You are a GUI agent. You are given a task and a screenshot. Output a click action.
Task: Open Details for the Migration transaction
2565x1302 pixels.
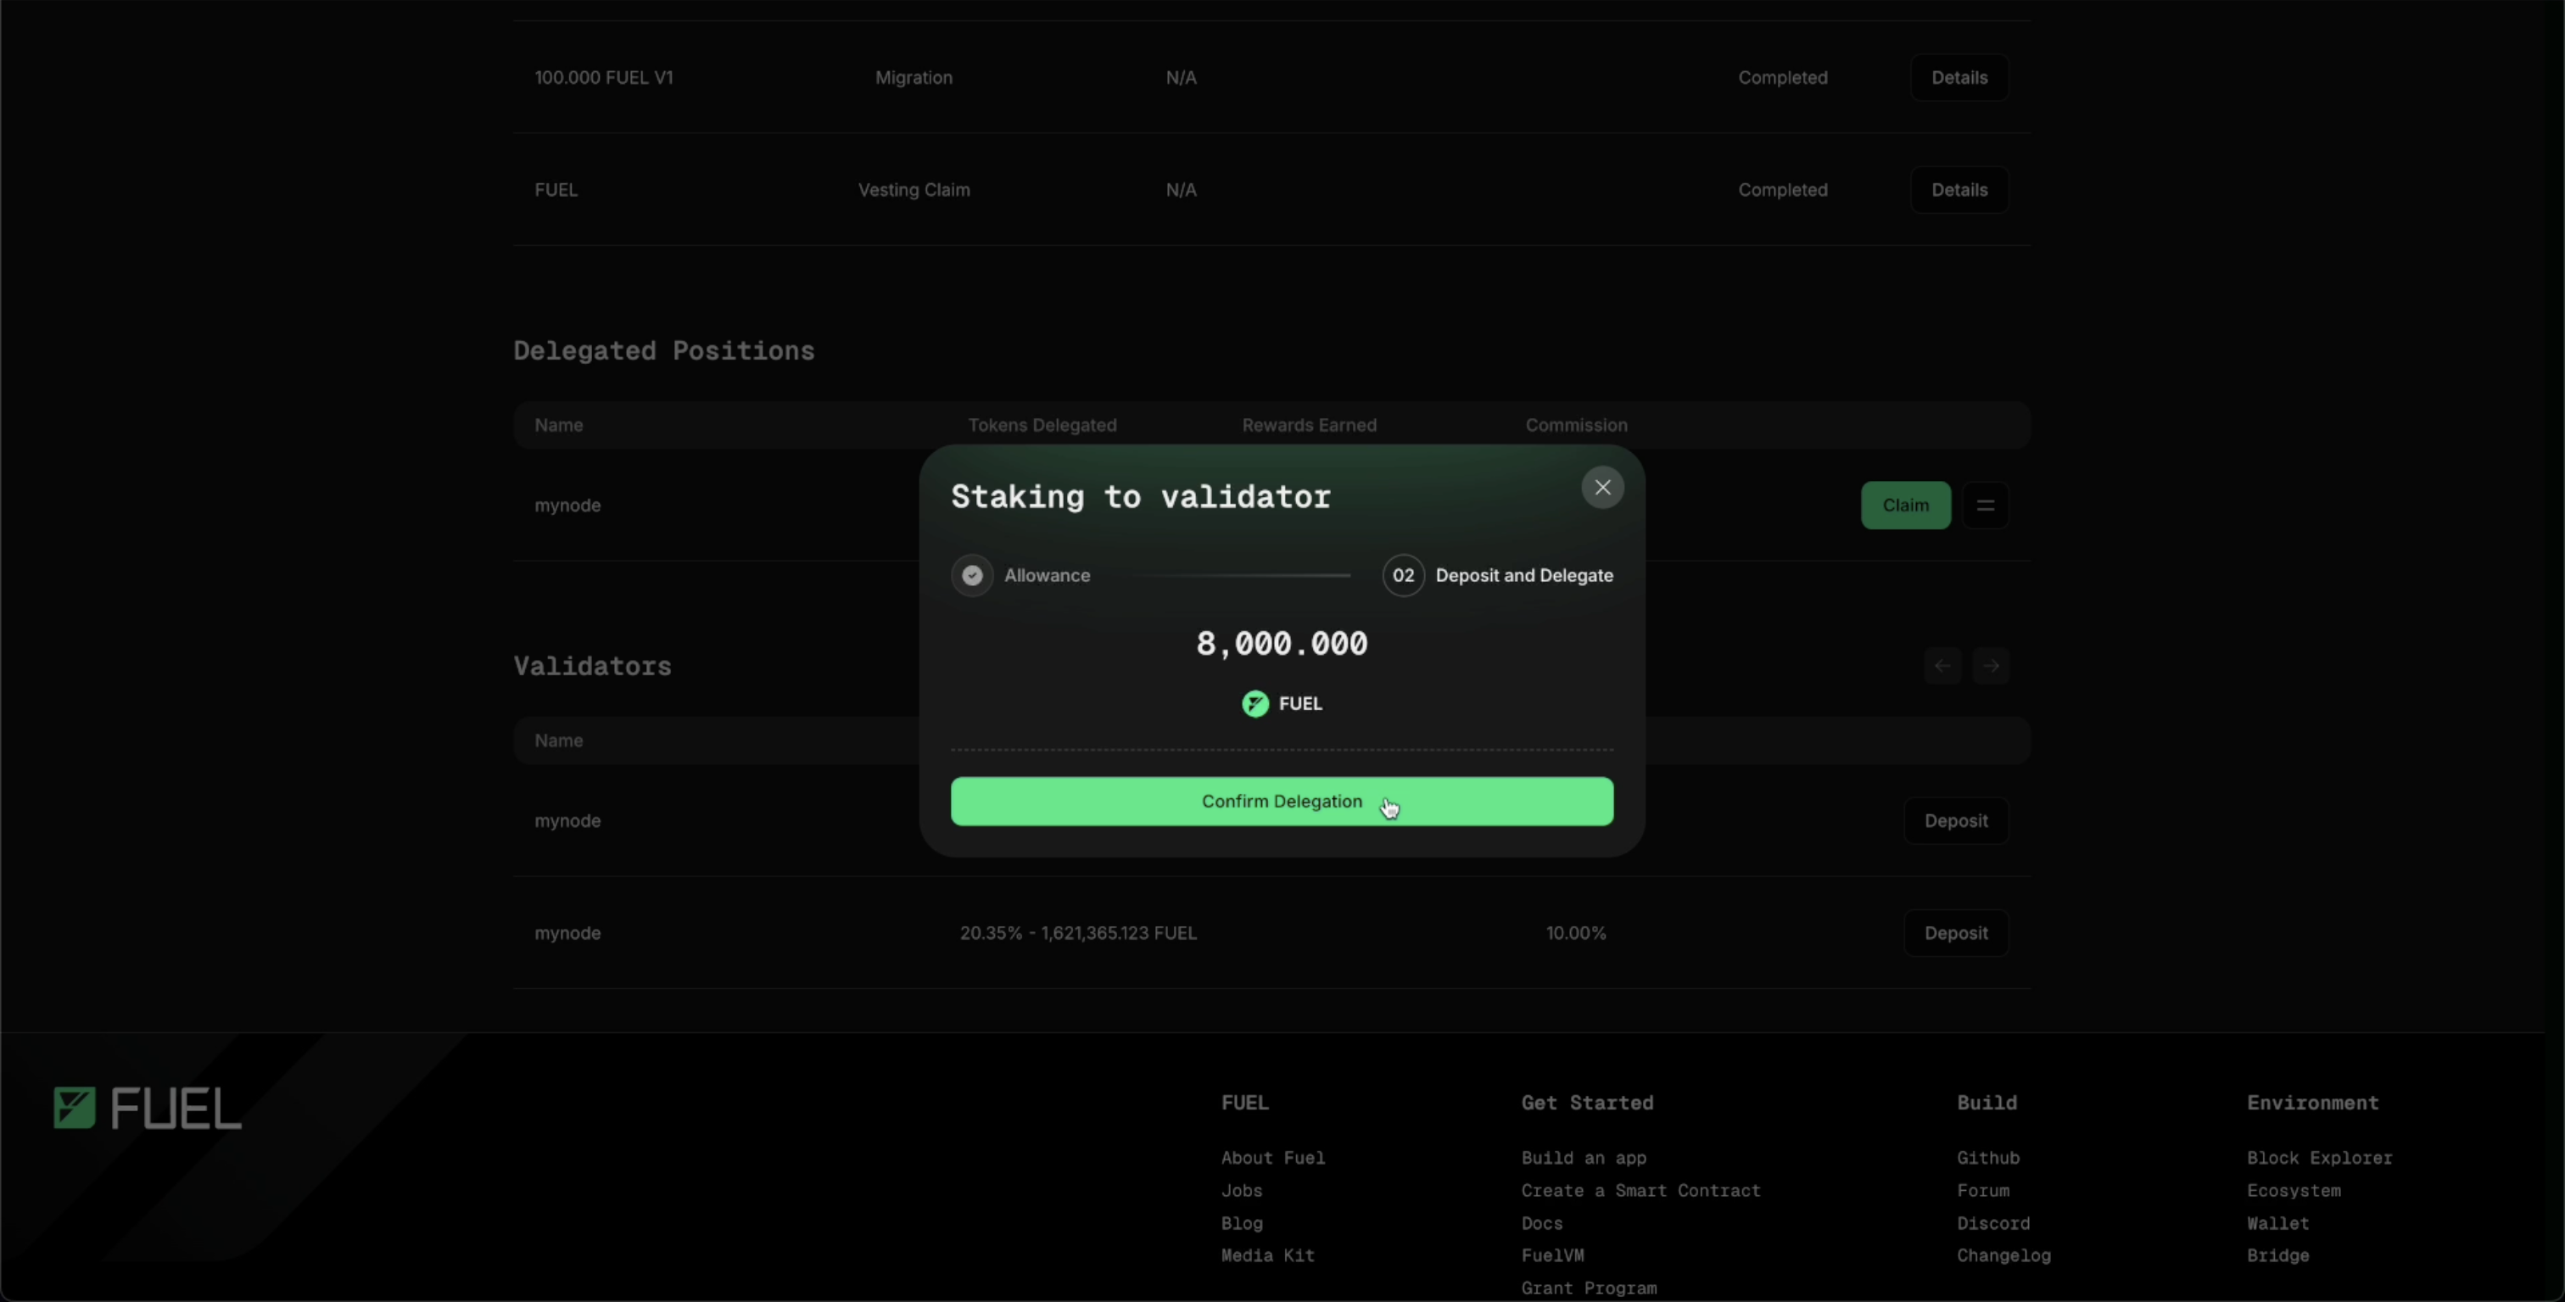1959,78
